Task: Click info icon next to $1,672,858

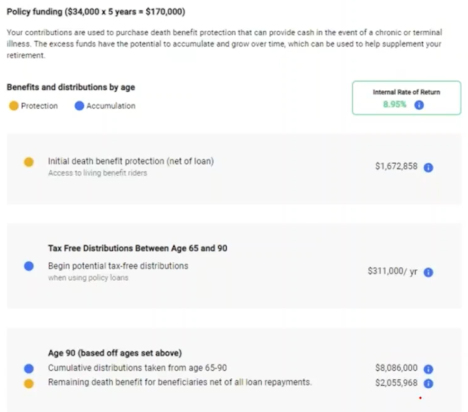Action: coord(429,167)
